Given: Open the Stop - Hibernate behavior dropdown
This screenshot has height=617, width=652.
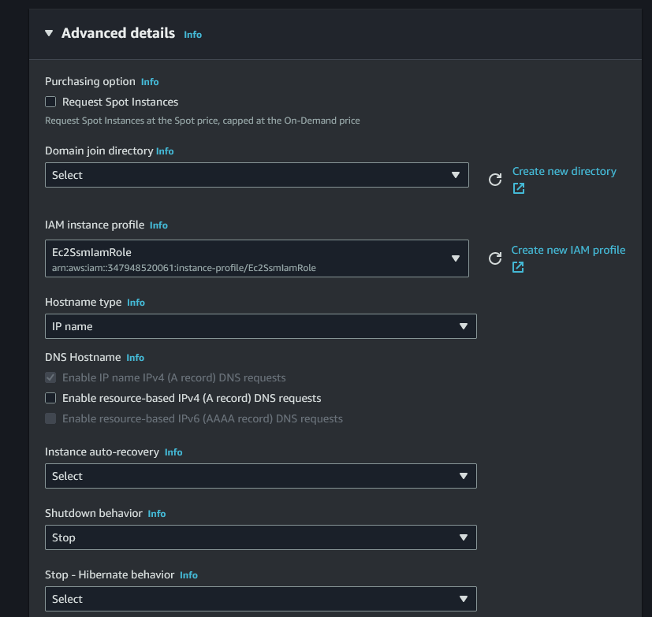Looking at the screenshot, I should (260, 599).
